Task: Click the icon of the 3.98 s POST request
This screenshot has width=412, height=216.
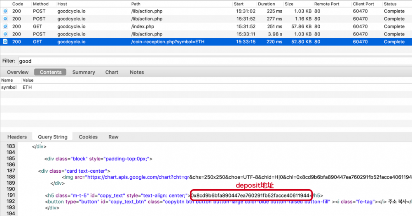Action: point(5,34)
